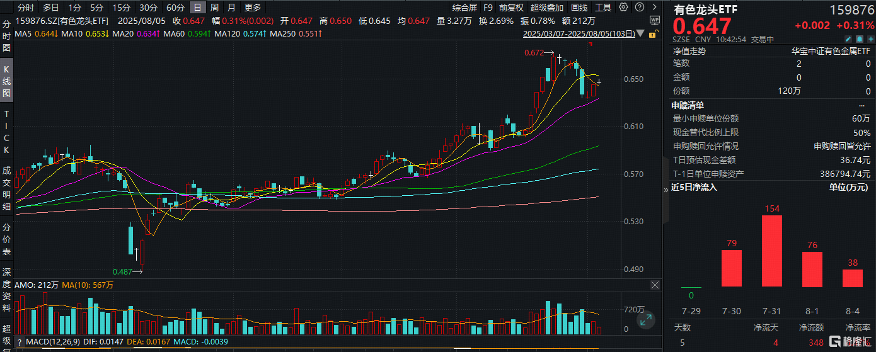The height and width of the screenshot is (352, 876).
Task: Open TICK view in left sidebar
Action: pyautogui.click(x=7, y=132)
